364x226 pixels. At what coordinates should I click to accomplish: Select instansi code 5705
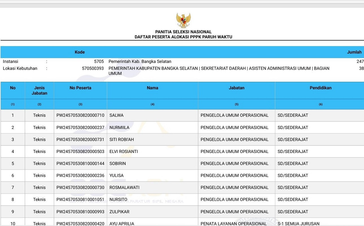tap(99, 62)
